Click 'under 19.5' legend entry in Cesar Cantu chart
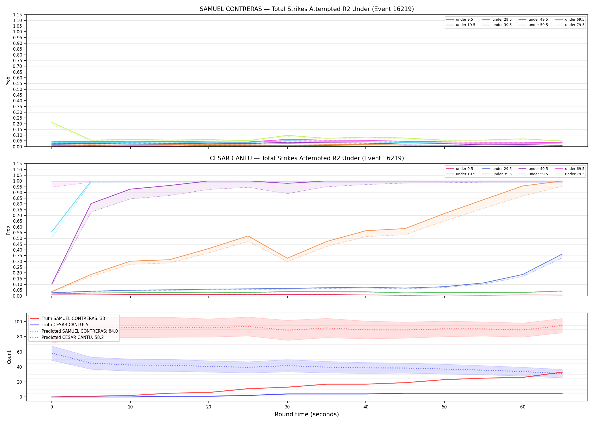Viewport: 594px width, 424px height. click(460, 174)
